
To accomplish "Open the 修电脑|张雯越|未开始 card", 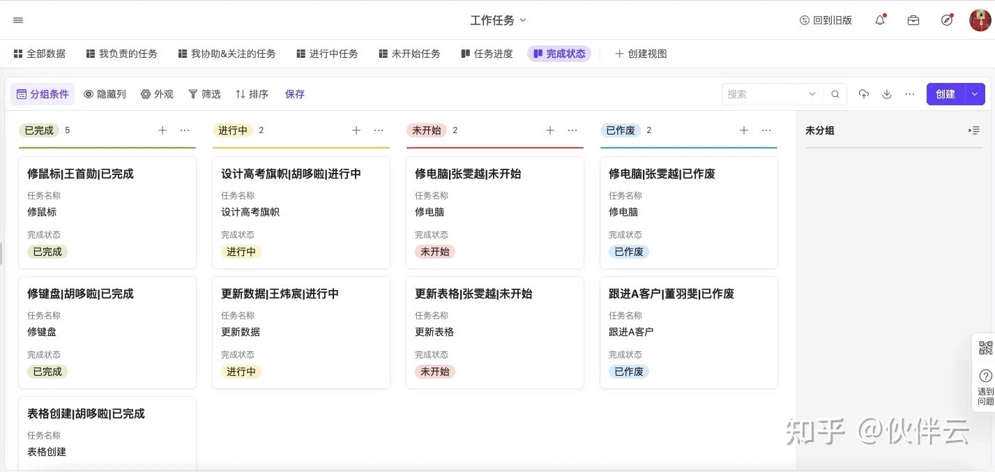I will click(x=494, y=212).
